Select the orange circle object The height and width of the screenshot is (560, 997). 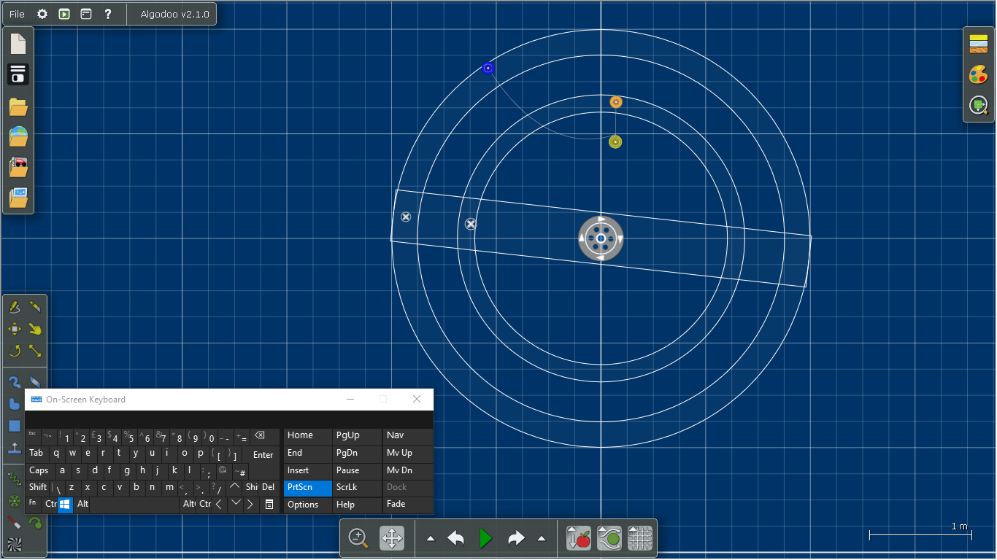(x=616, y=102)
